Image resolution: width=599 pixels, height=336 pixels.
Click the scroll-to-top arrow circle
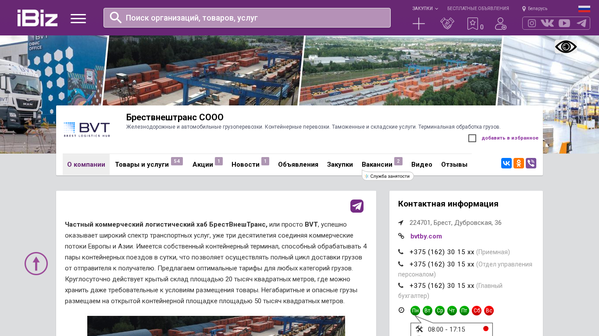click(x=36, y=263)
